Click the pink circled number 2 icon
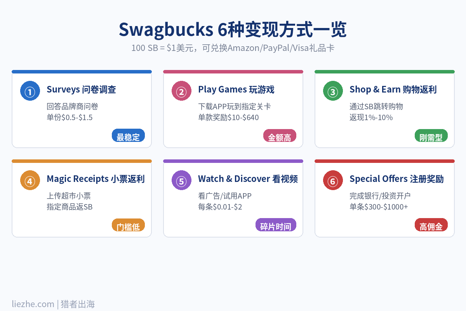The height and width of the screenshot is (311, 466). [x=181, y=91]
